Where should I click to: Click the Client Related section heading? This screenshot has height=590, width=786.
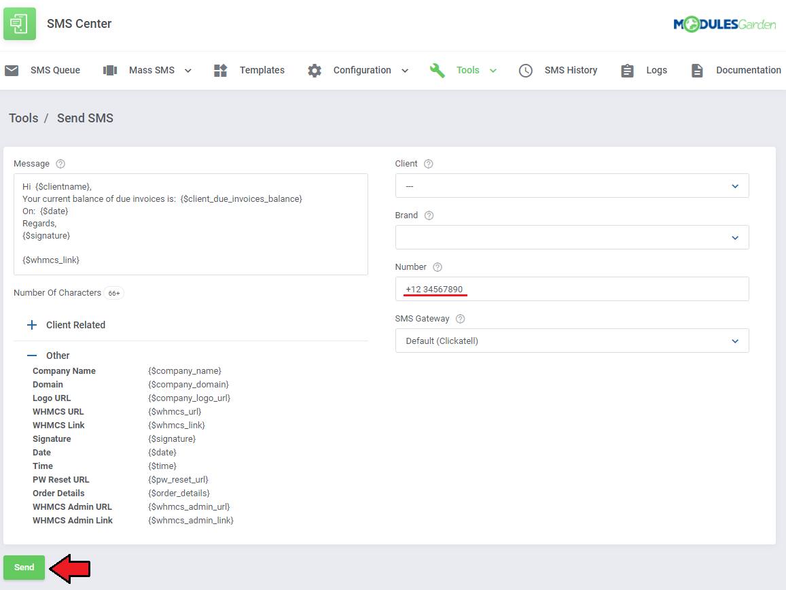(75, 325)
